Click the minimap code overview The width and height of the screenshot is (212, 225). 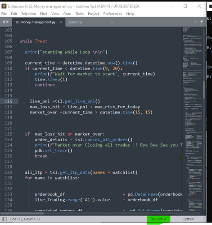(193, 118)
